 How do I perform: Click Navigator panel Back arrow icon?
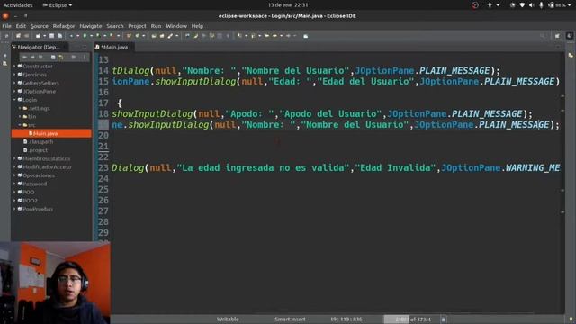pos(24,58)
